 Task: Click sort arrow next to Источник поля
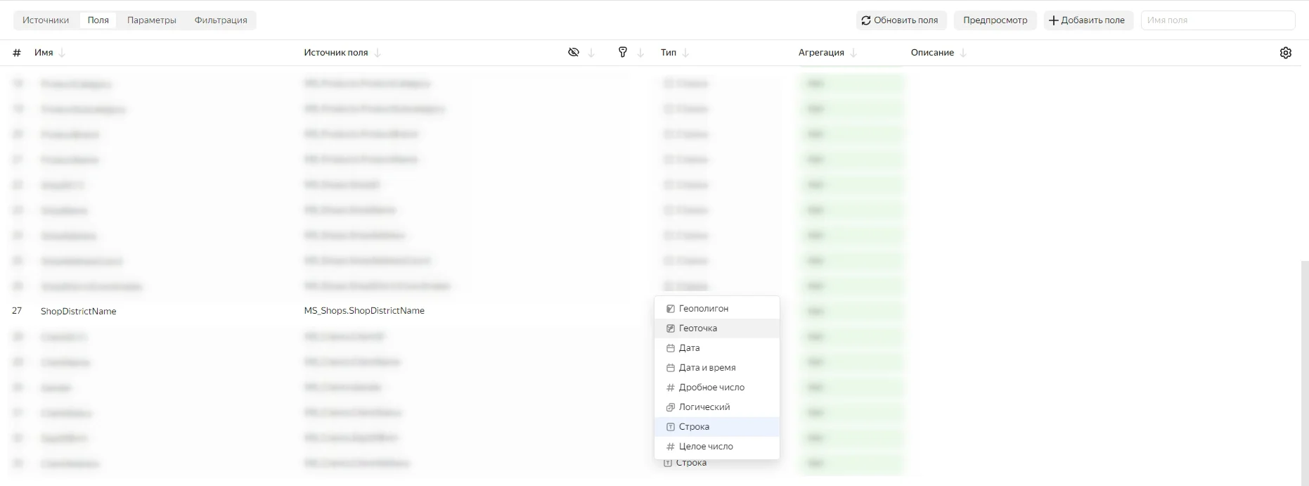(x=378, y=53)
